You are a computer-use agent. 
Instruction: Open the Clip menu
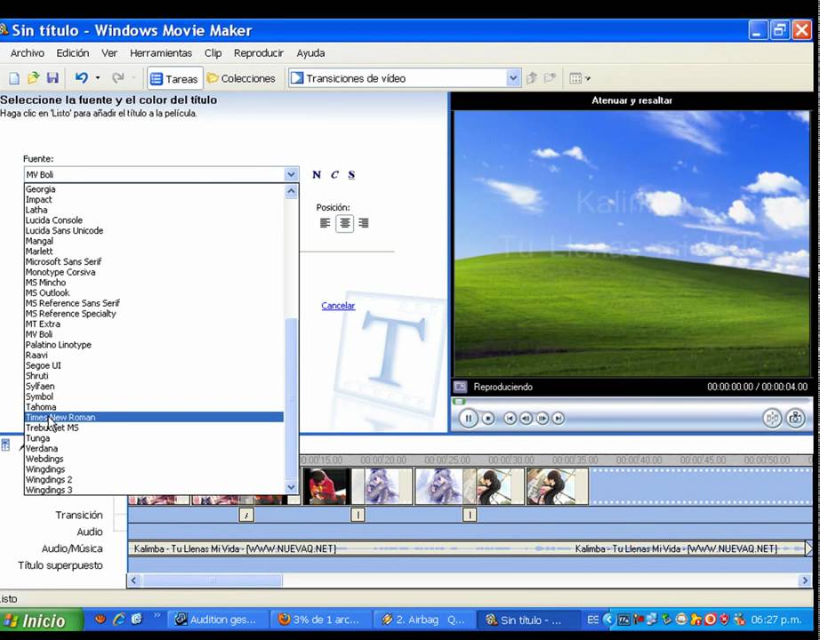pos(213,52)
